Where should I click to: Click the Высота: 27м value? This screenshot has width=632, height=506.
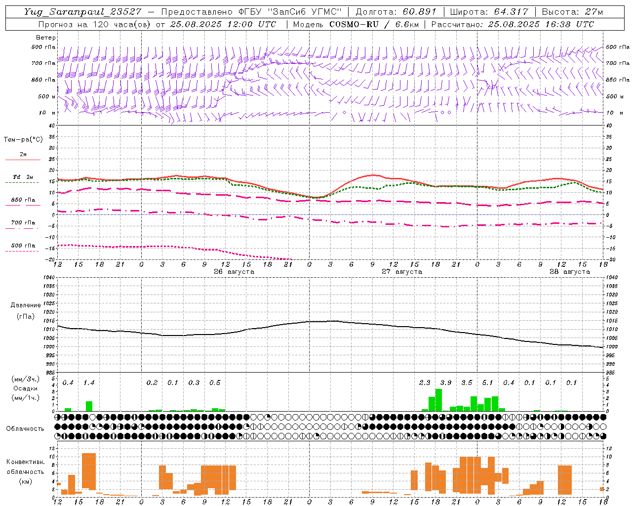click(x=572, y=12)
